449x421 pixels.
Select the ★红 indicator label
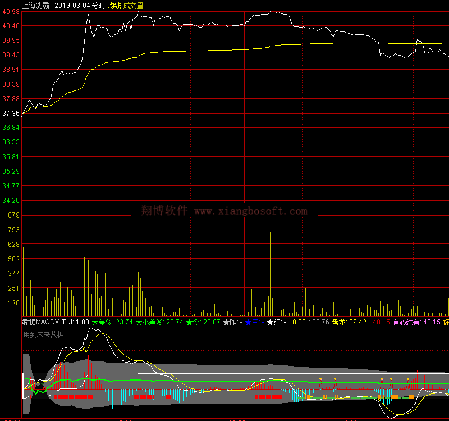276,322
